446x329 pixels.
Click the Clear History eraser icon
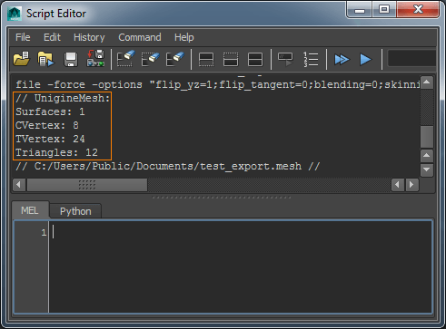125,59
